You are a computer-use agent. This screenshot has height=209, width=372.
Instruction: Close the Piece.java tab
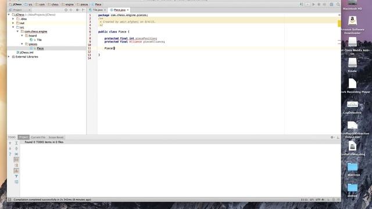[128, 10]
